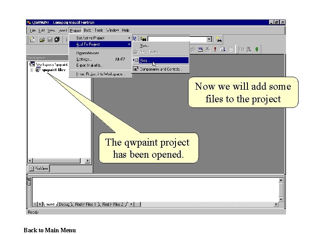This screenshot has width=312, height=234.
Task: Choose Export Makefile from Project menu
Action: 100,65
